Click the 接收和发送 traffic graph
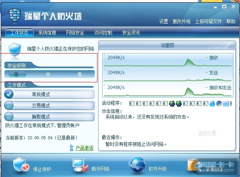The width and height of the screenshot is (240, 177). pos(168,90)
